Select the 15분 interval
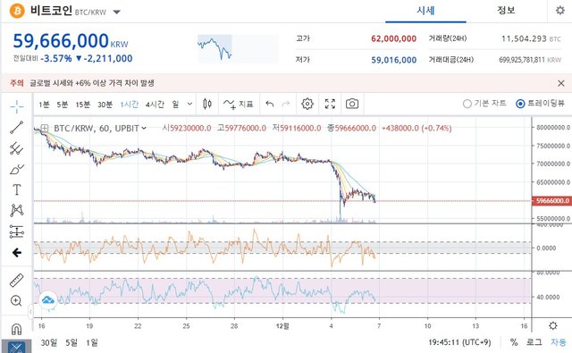The image size is (572, 353). pos(83,105)
